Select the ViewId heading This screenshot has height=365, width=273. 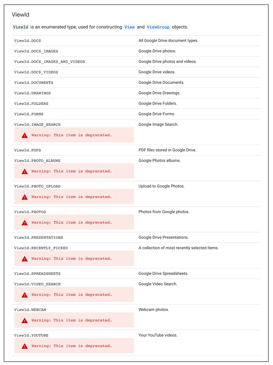[20, 15]
